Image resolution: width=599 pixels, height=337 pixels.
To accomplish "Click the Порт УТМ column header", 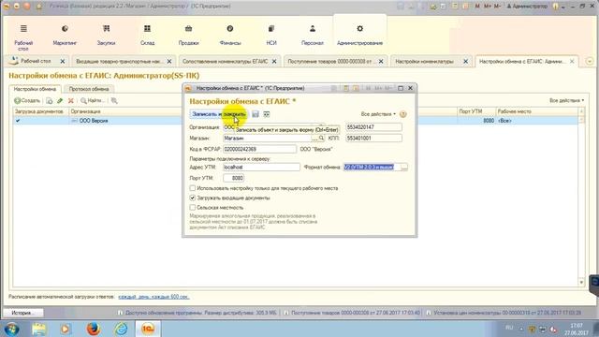I will (x=476, y=111).
